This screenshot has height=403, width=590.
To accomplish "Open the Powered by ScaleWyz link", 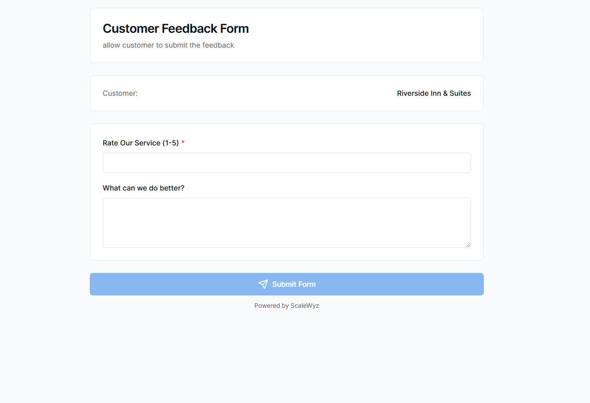I will 287,306.
